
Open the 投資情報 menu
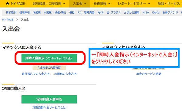100,4
